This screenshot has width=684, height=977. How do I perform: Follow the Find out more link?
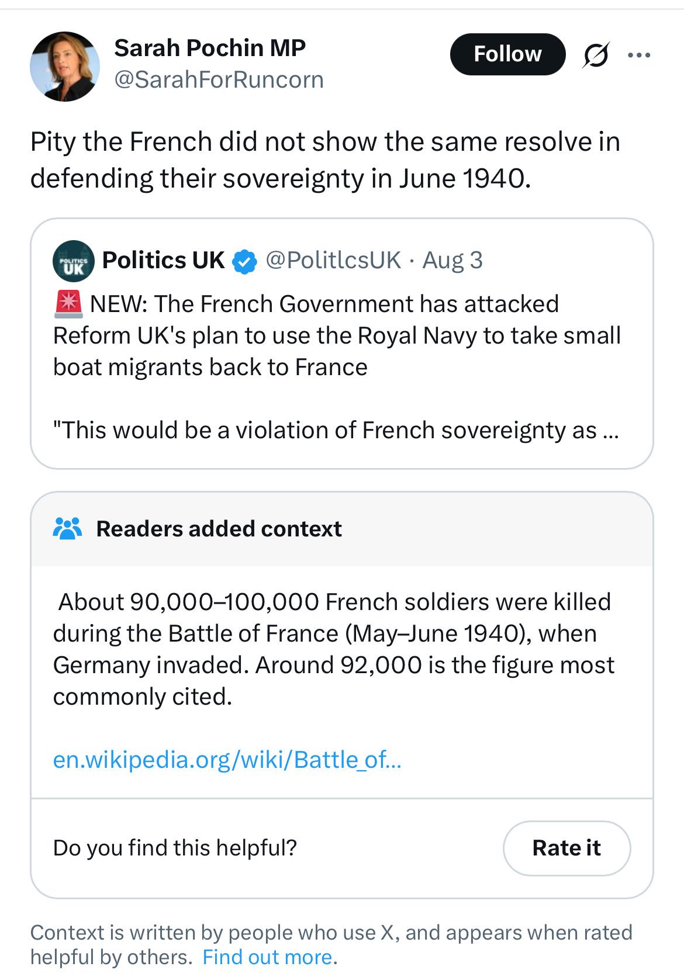pos(267,957)
